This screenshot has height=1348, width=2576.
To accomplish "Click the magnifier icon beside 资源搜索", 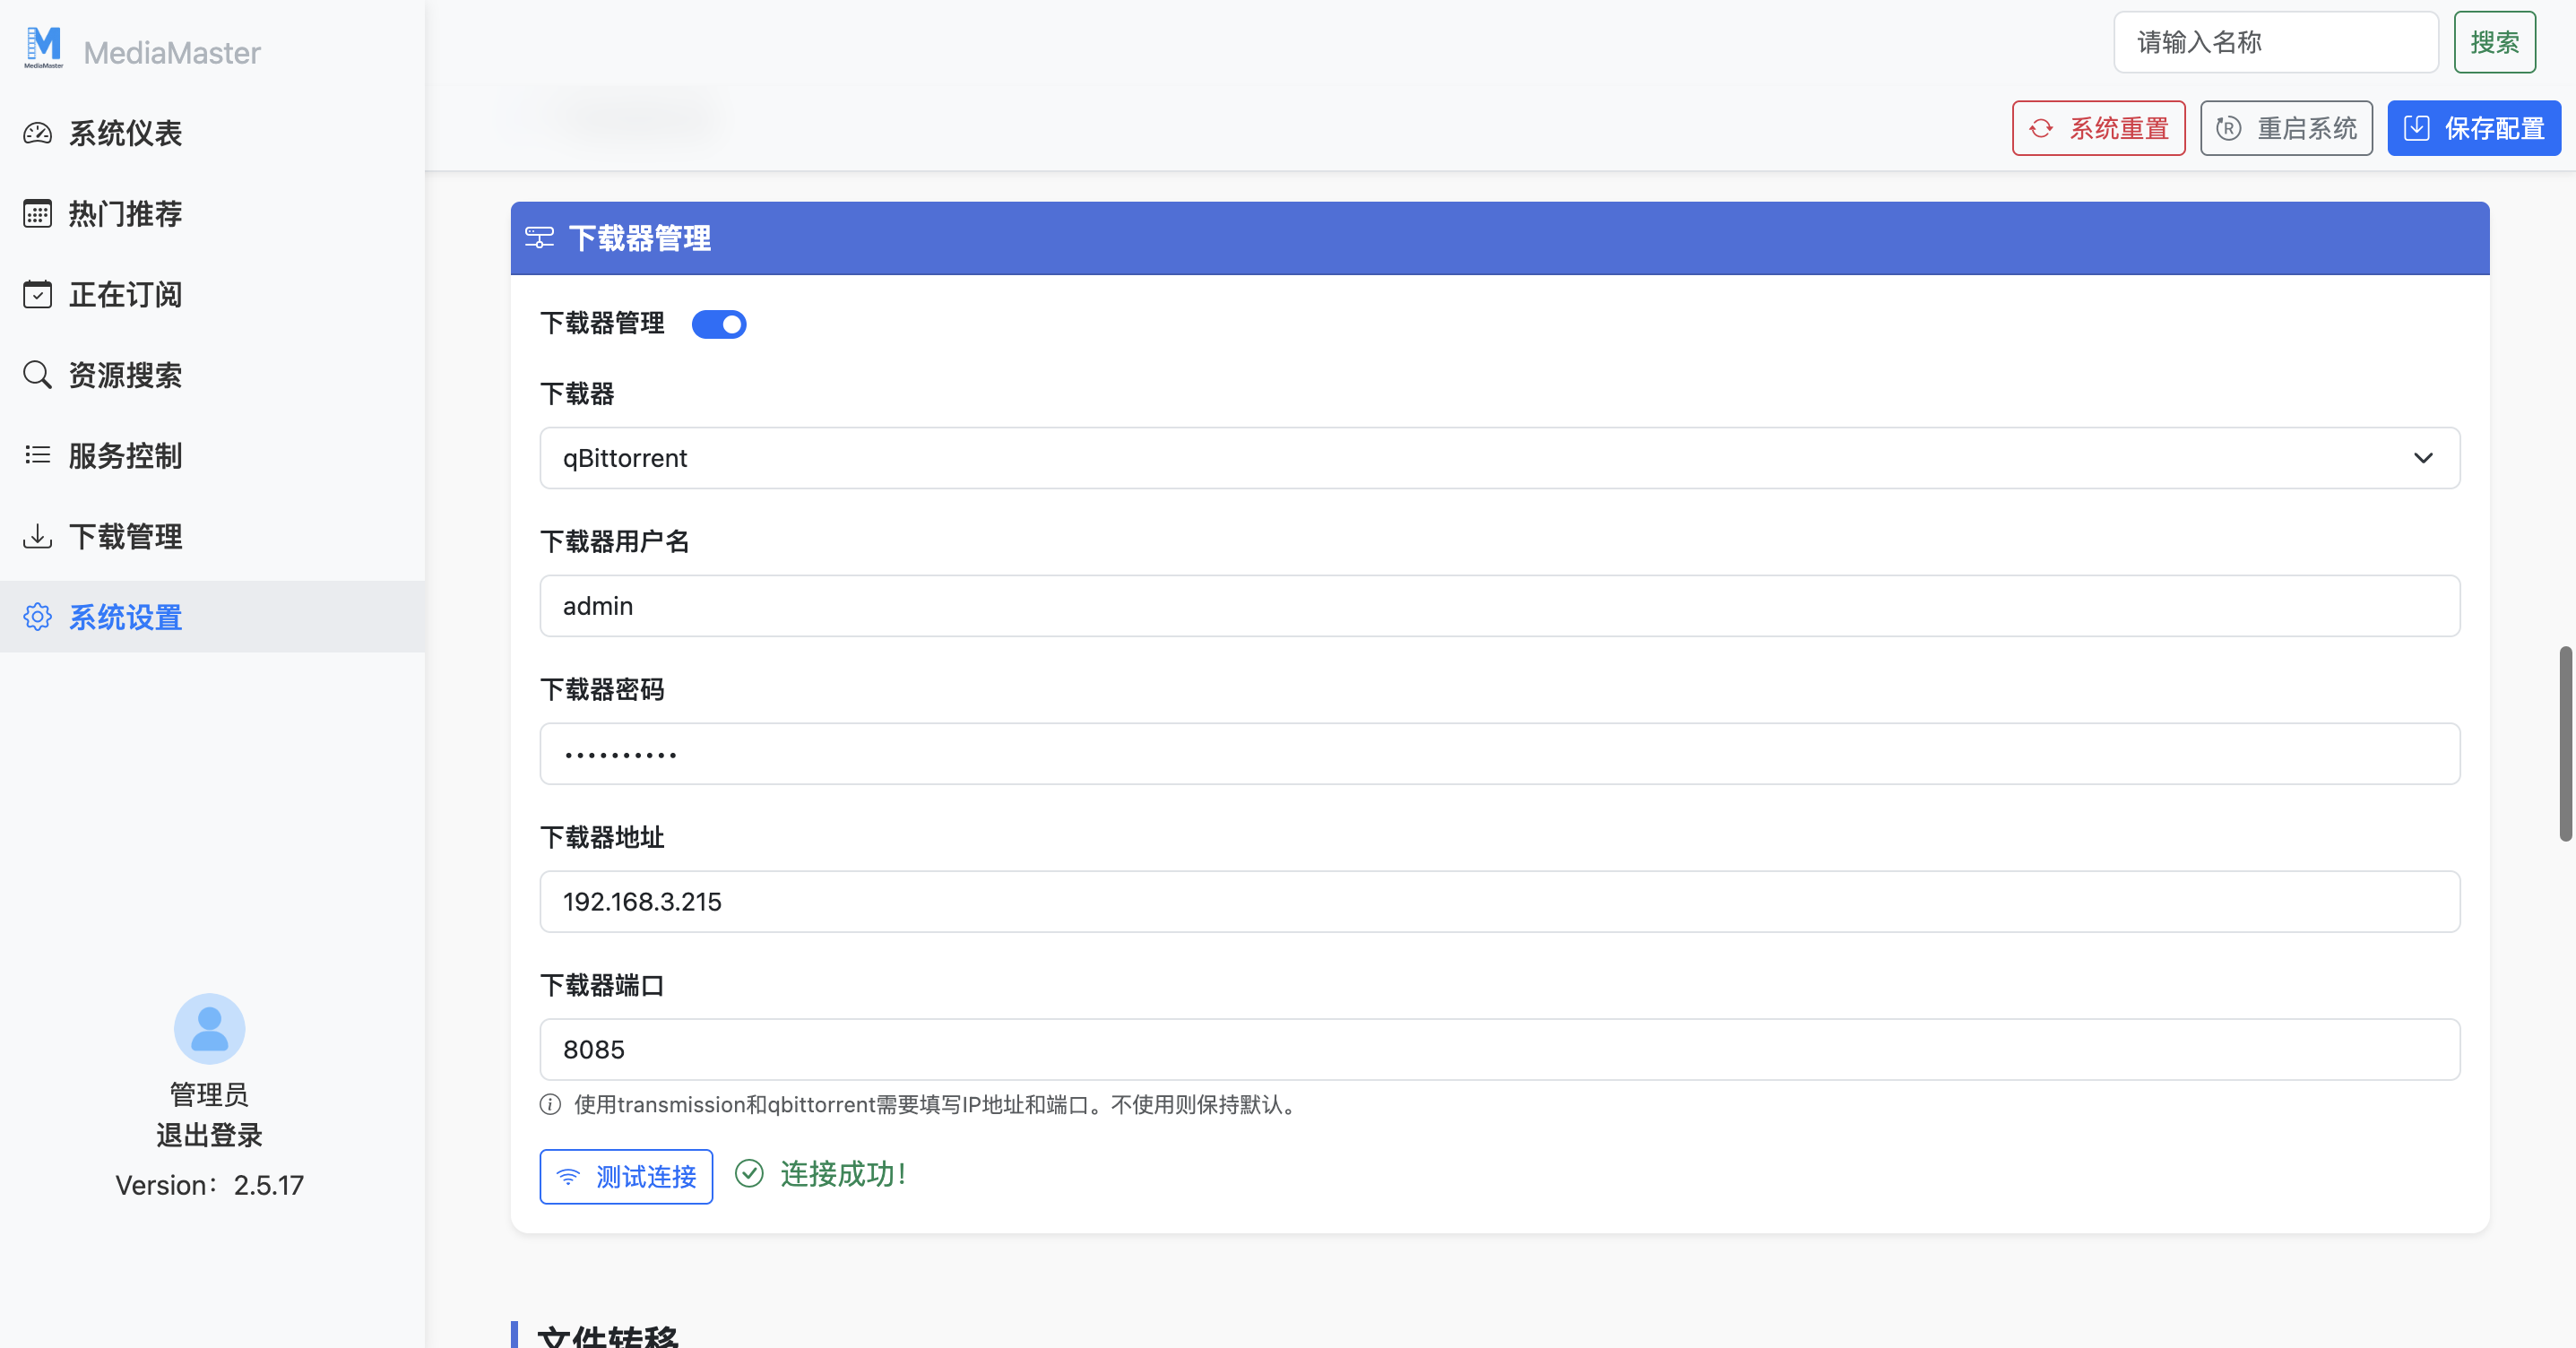I will tap(37, 375).
